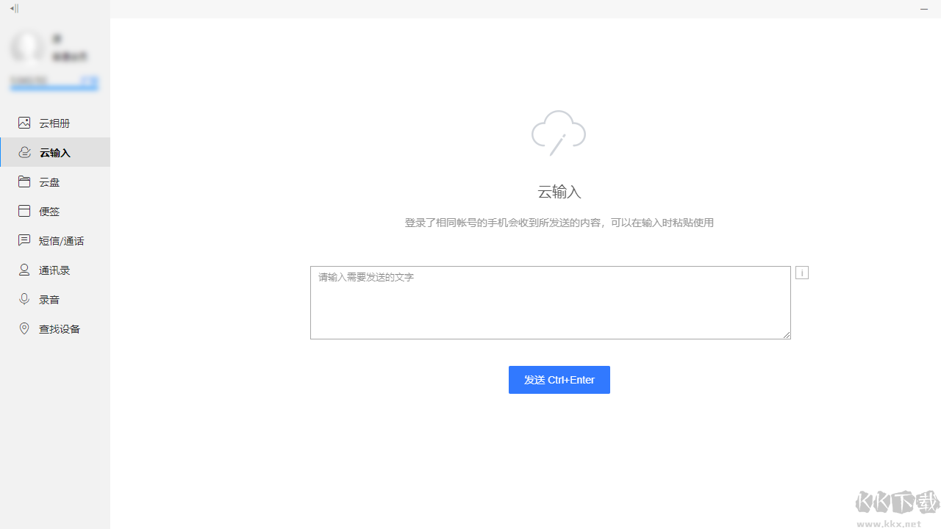
Task: Minimize the application window
Action: tap(924, 10)
